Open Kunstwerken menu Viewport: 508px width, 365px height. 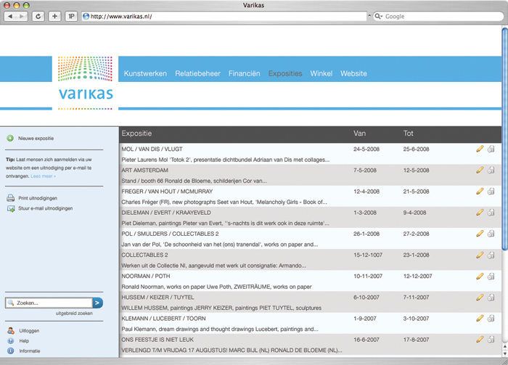coord(145,73)
